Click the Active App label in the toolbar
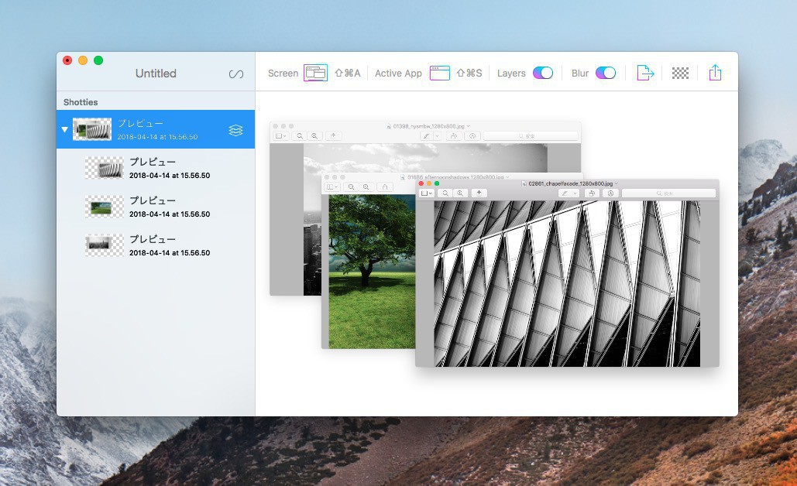Viewport: 797px width, 486px height. click(398, 74)
